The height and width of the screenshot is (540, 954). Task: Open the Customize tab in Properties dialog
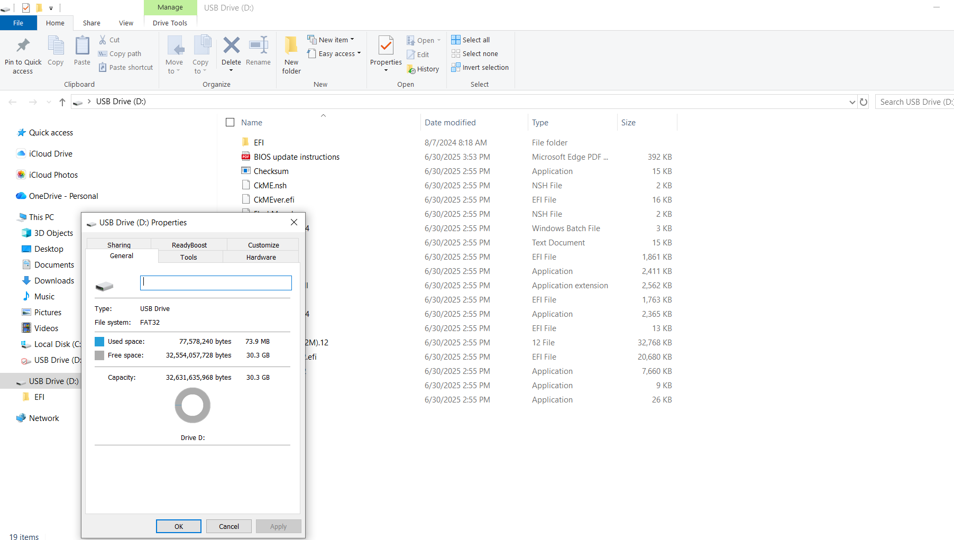[263, 245]
